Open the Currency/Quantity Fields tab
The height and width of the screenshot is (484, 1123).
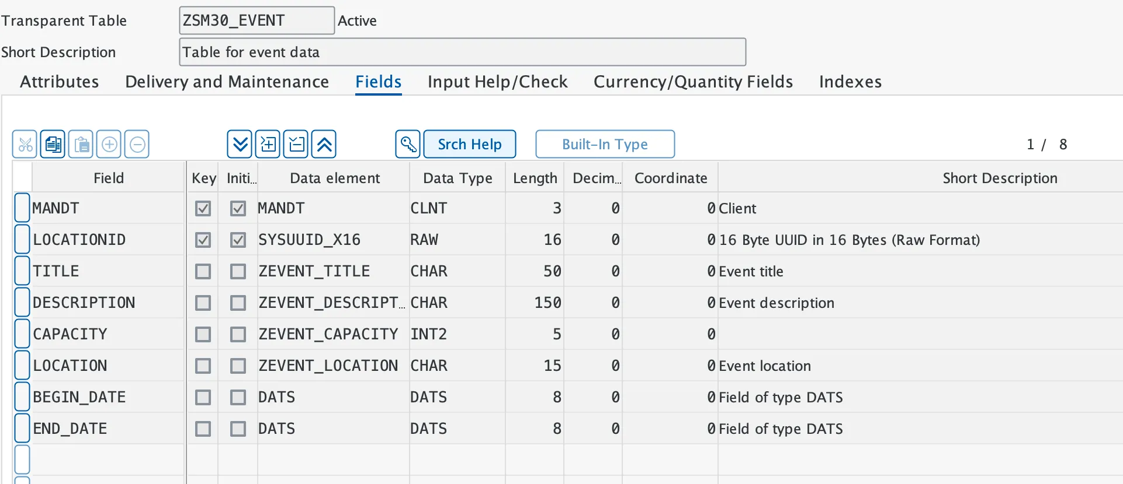coord(693,82)
